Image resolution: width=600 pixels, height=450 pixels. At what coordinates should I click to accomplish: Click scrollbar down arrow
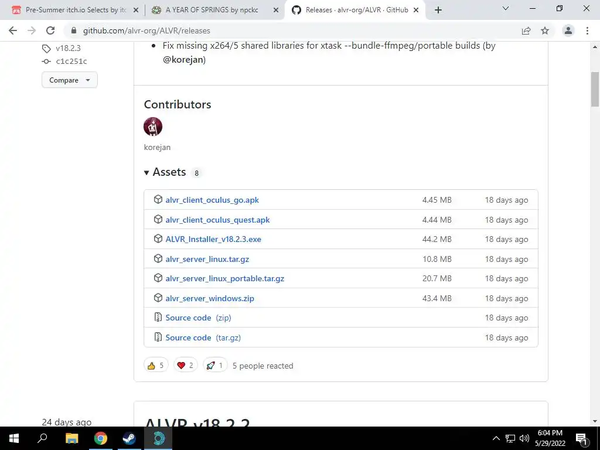point(595,421)
